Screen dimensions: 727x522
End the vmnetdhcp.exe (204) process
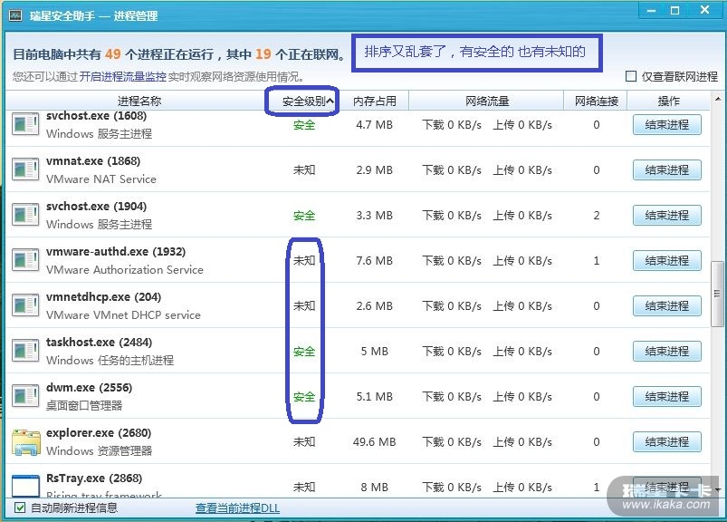pyautogui.click(x=666, y=305)
